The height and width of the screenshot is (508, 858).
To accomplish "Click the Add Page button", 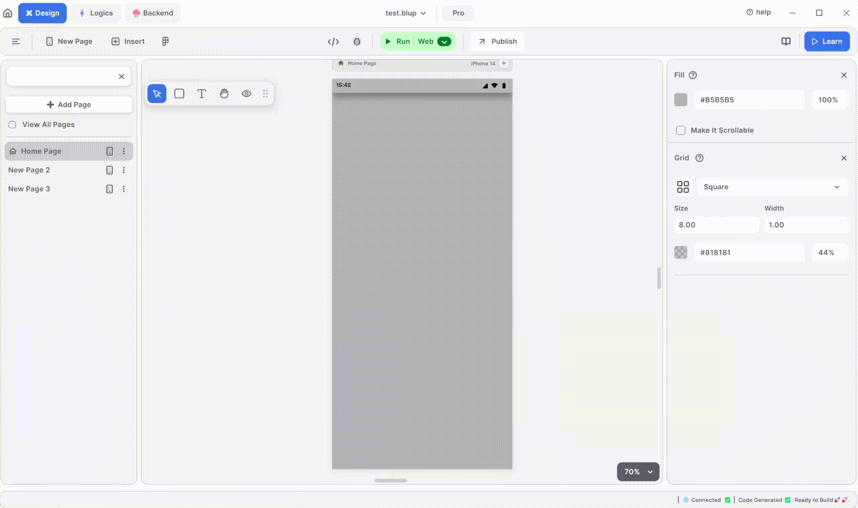I will (x=69, y=105).
